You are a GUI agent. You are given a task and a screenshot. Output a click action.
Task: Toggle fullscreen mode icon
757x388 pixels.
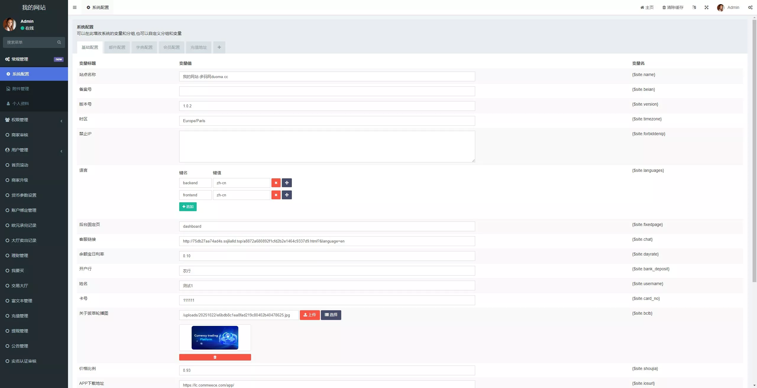[x=706, y=7]
